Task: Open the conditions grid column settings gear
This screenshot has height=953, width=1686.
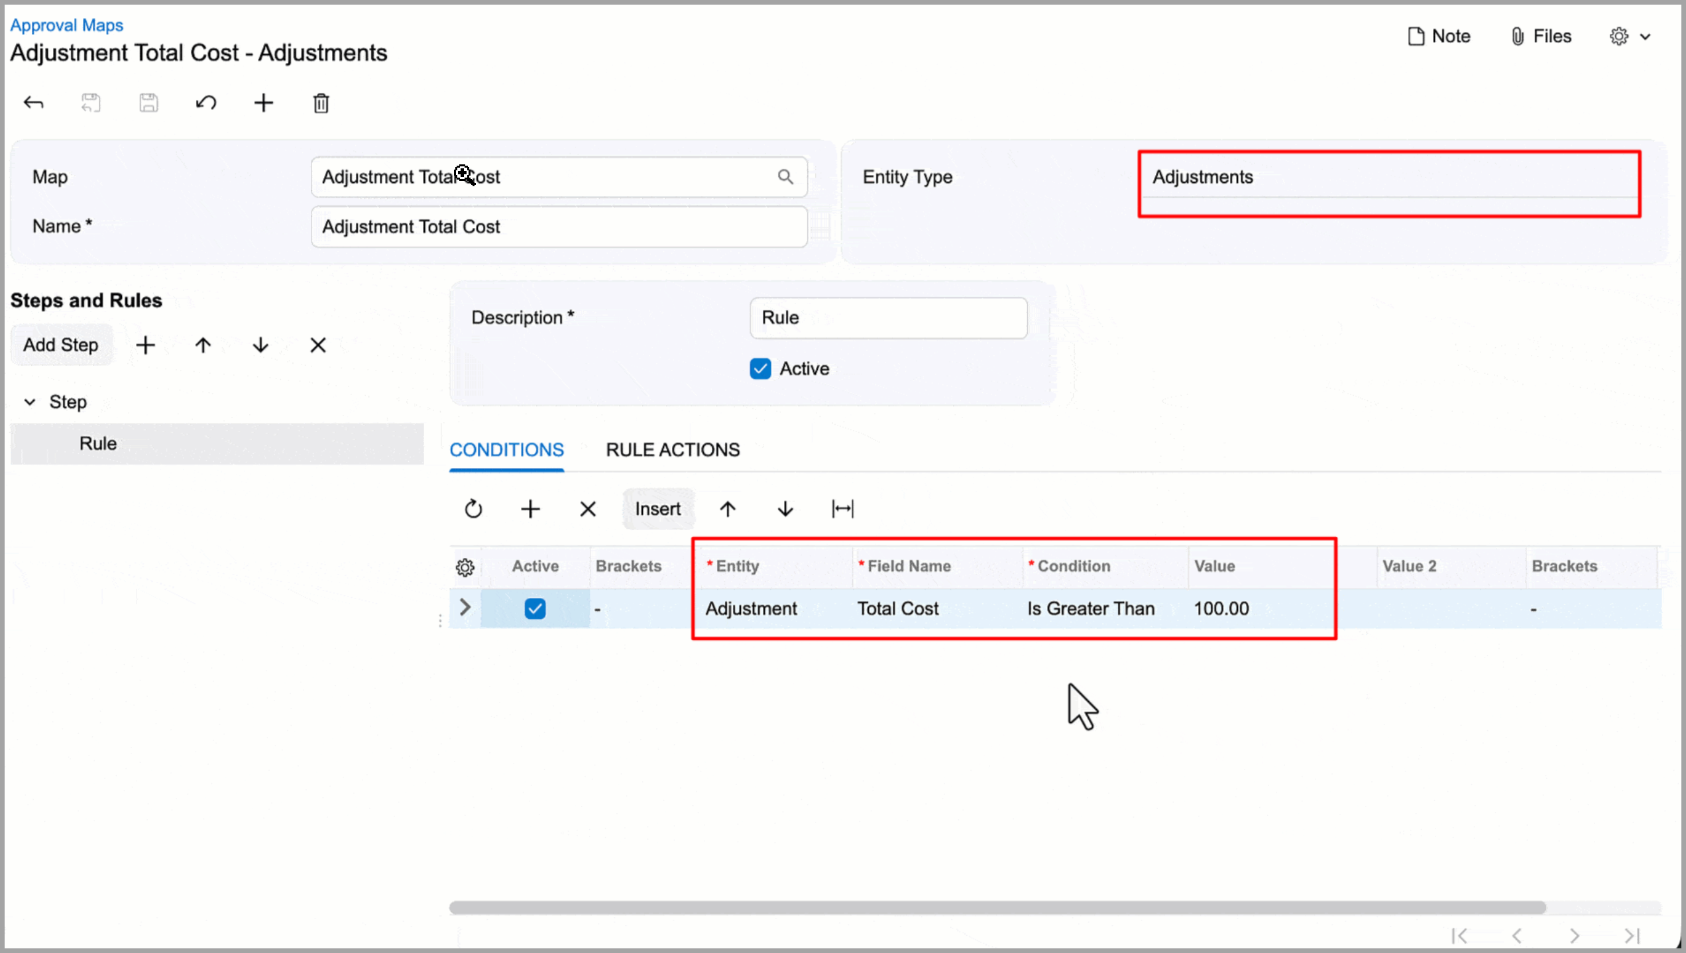Action: 465,567
